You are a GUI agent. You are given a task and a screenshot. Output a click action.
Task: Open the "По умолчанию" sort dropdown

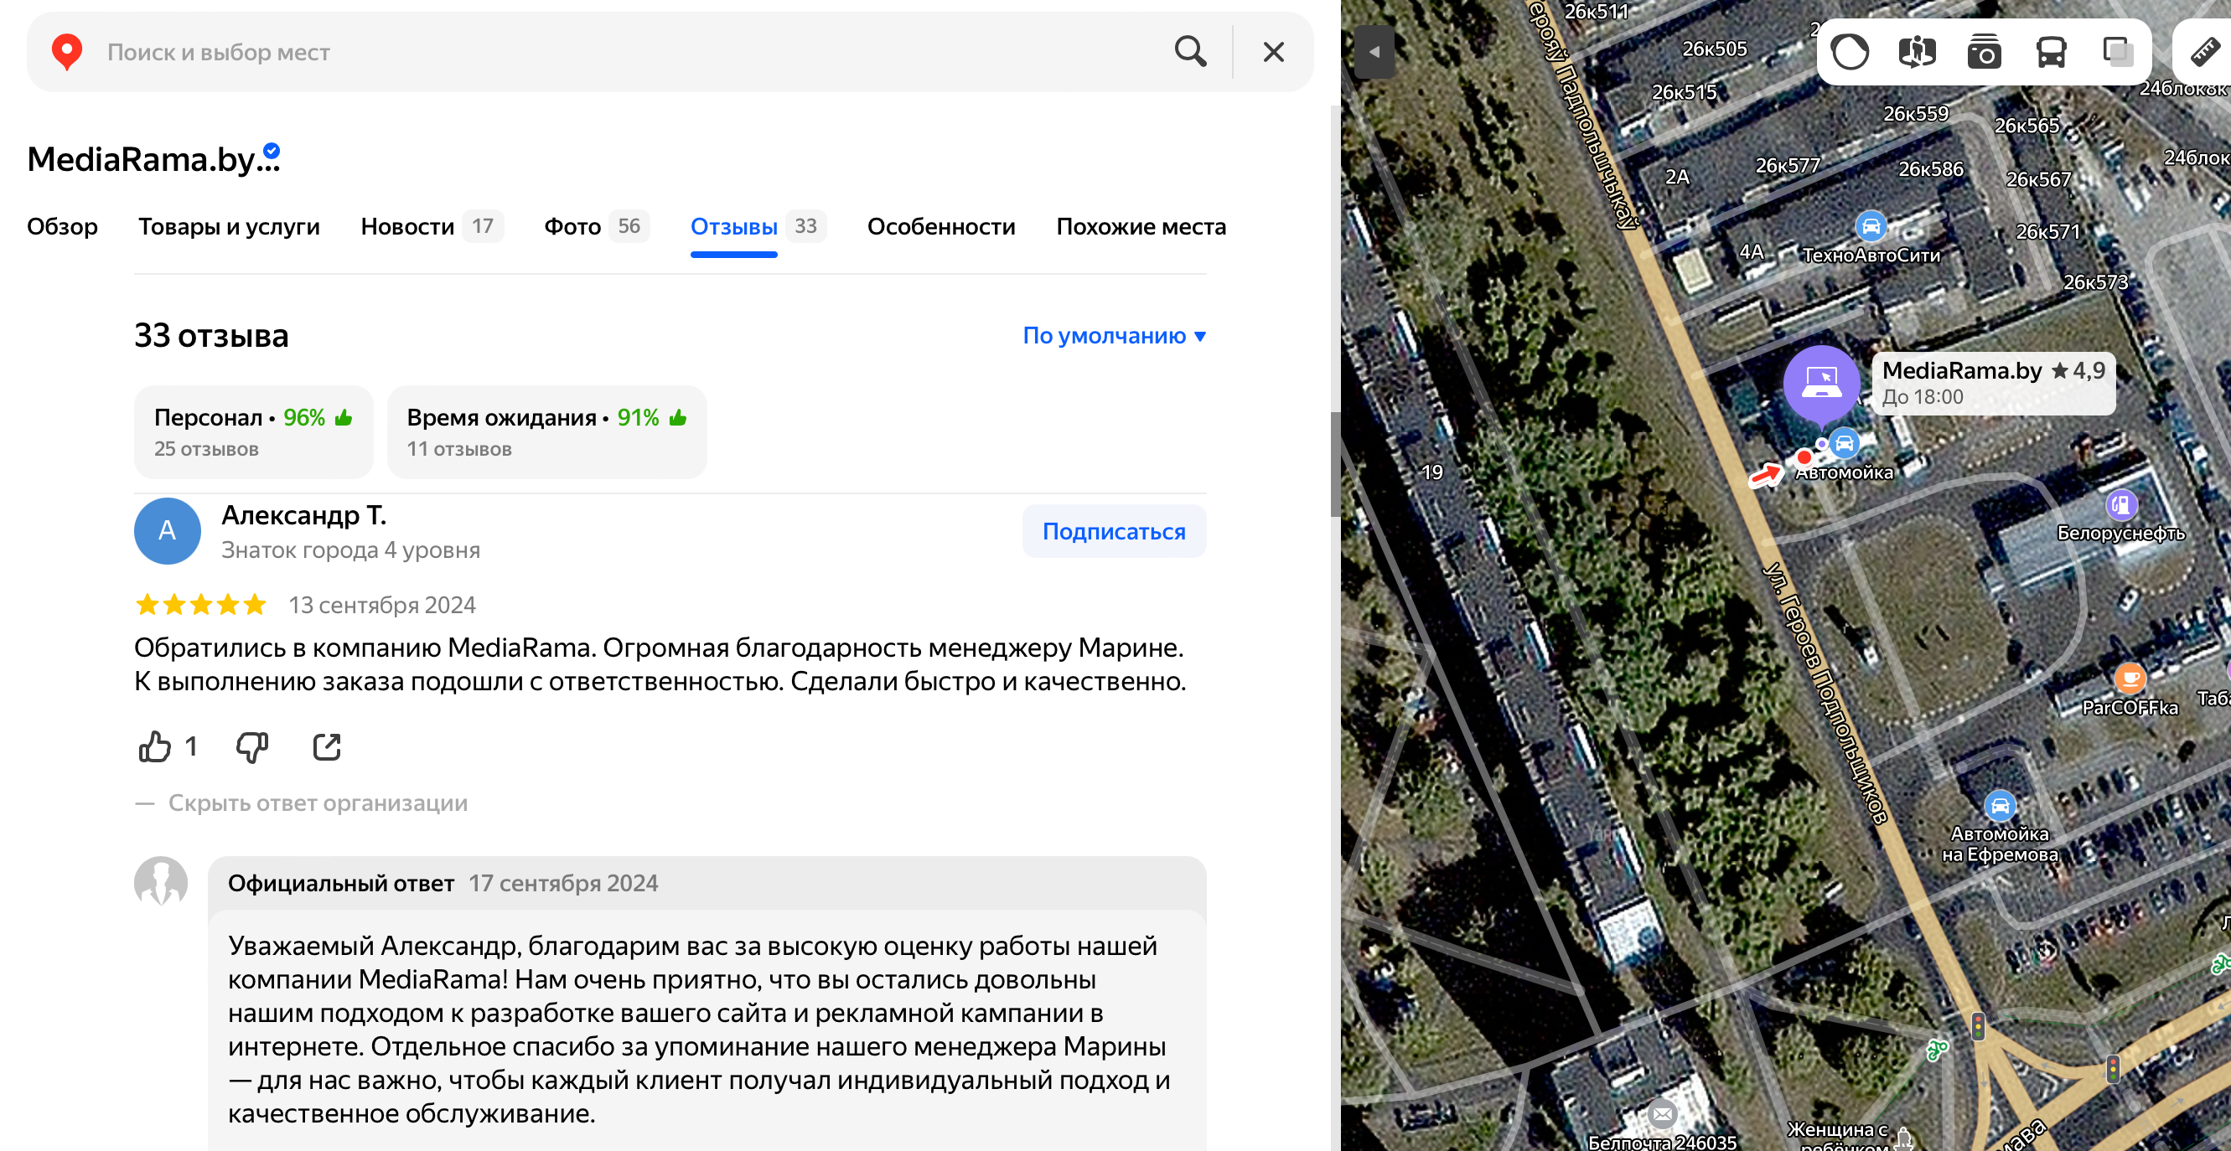pyautogui.click(x=1114, y=336)
